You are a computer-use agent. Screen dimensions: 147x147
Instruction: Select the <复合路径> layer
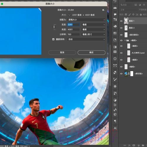(133, 35)
